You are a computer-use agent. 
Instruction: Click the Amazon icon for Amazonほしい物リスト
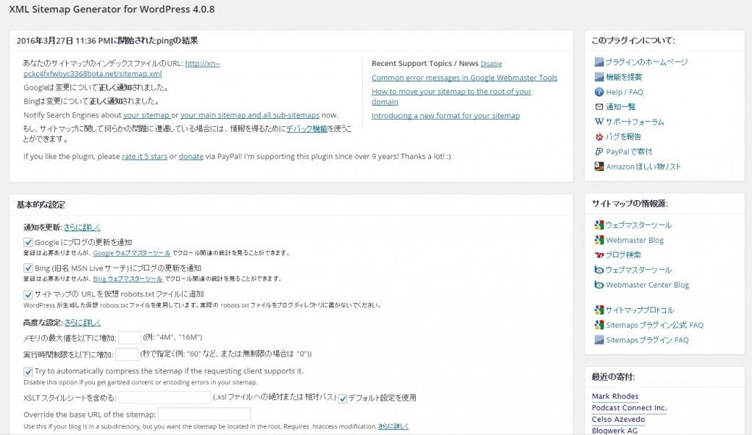pos(599,167)
